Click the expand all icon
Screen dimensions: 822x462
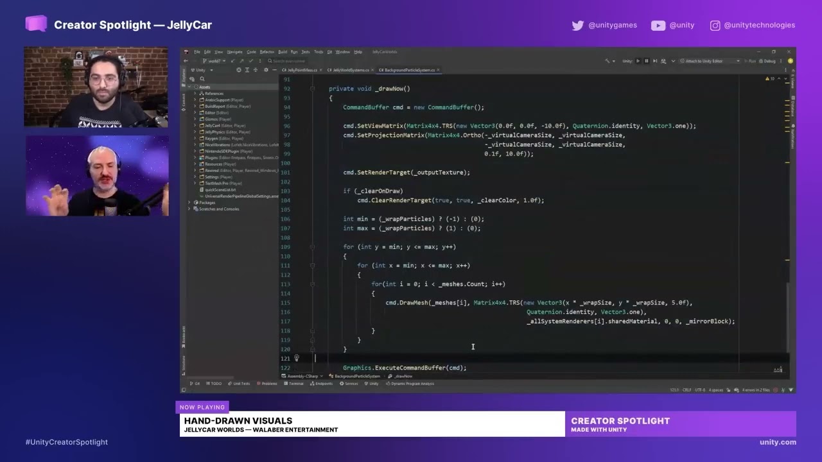click(247, 70)
